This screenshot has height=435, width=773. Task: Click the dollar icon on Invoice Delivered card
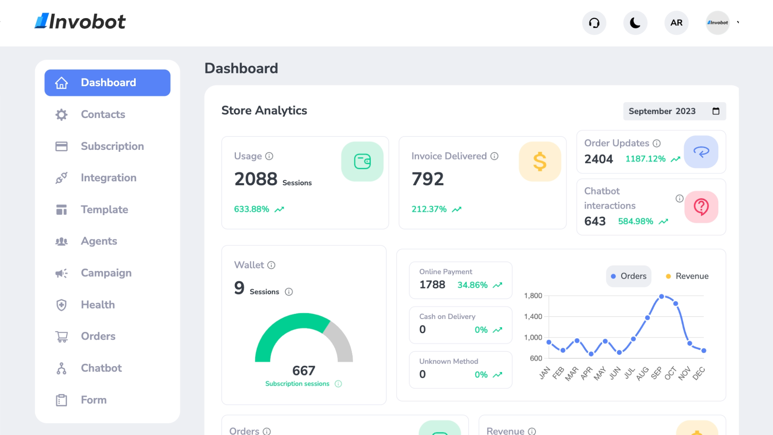[x=539, y=161]
